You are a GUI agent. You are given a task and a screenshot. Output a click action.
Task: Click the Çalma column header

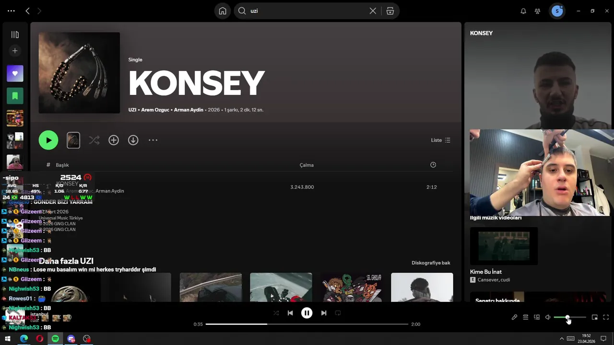307,165
